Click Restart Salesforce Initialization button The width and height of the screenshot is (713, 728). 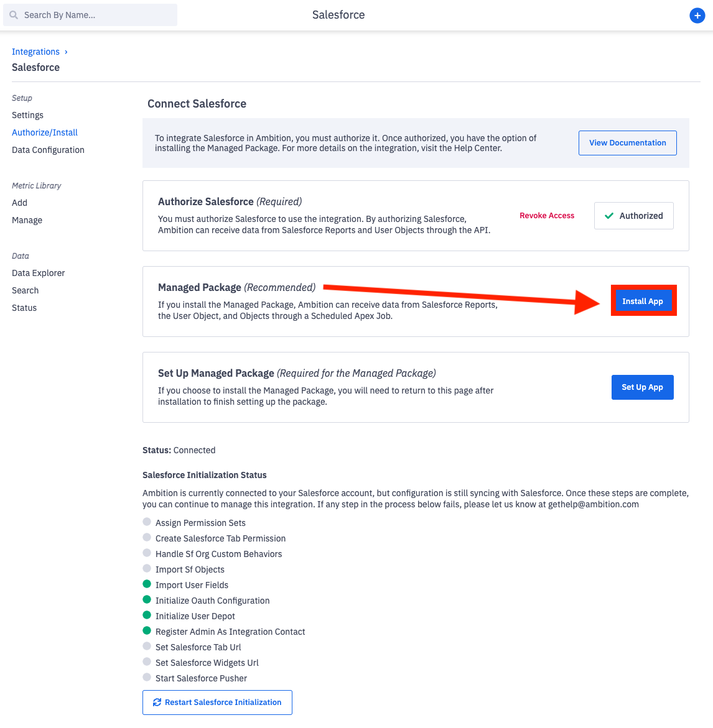tap(217, 703)
